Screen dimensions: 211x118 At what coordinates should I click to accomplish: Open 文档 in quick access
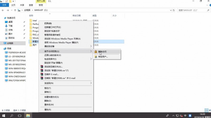pos(11,30)
